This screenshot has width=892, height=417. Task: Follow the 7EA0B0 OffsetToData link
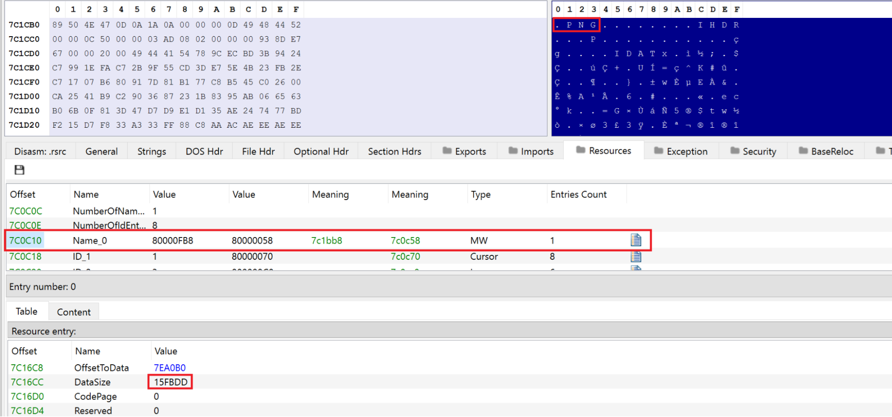point(170,368)
